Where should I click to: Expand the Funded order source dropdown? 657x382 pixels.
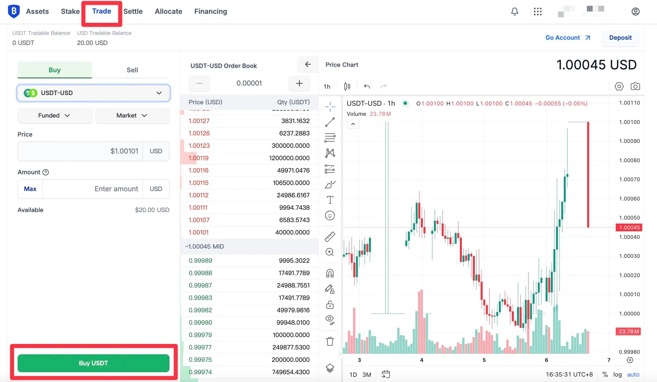[54, 116]
